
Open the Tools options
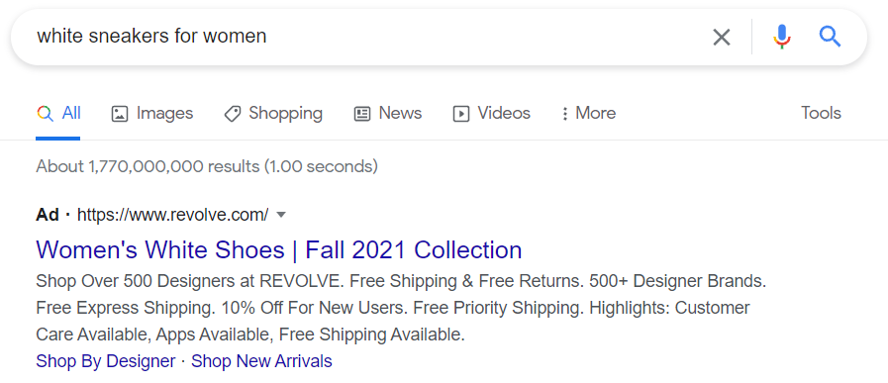[x=821, y=113]
